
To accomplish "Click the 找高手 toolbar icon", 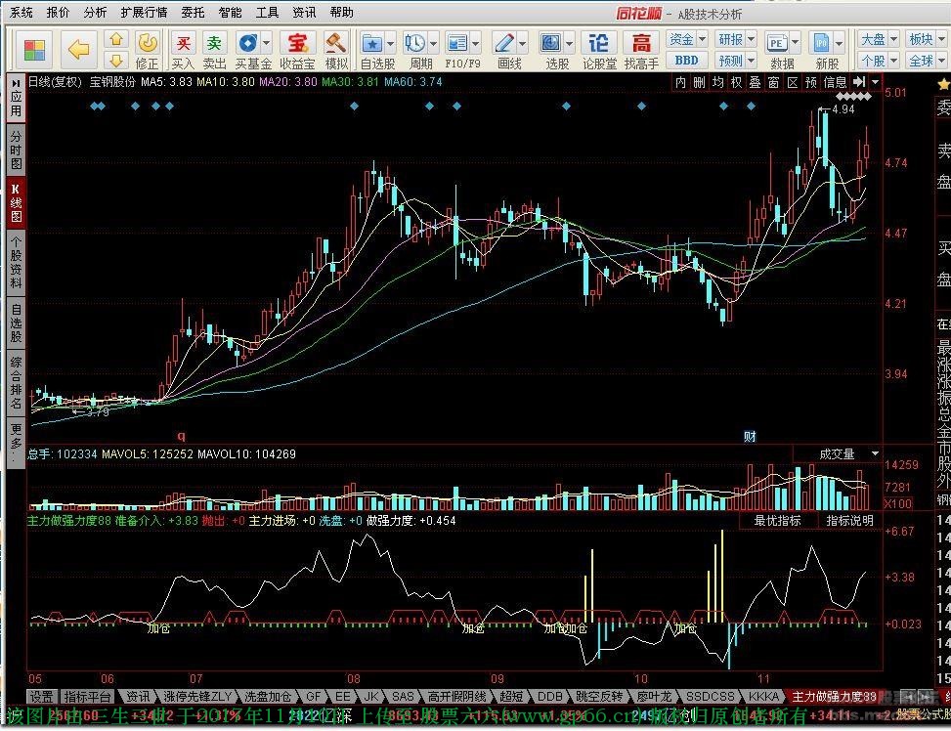I will coord(640,49).
